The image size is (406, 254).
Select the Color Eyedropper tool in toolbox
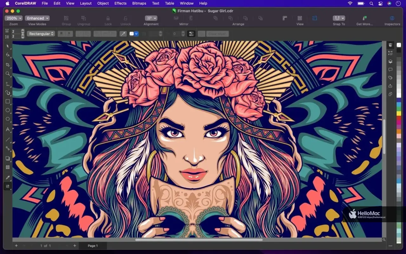(8, 177)
